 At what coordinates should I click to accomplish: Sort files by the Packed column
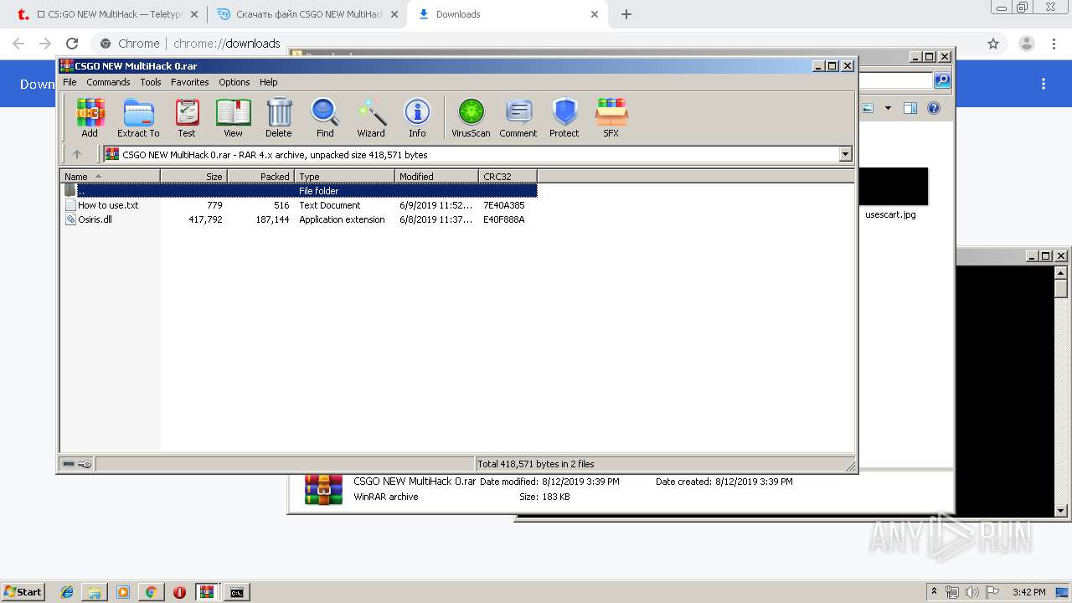(x=260, y=176)
